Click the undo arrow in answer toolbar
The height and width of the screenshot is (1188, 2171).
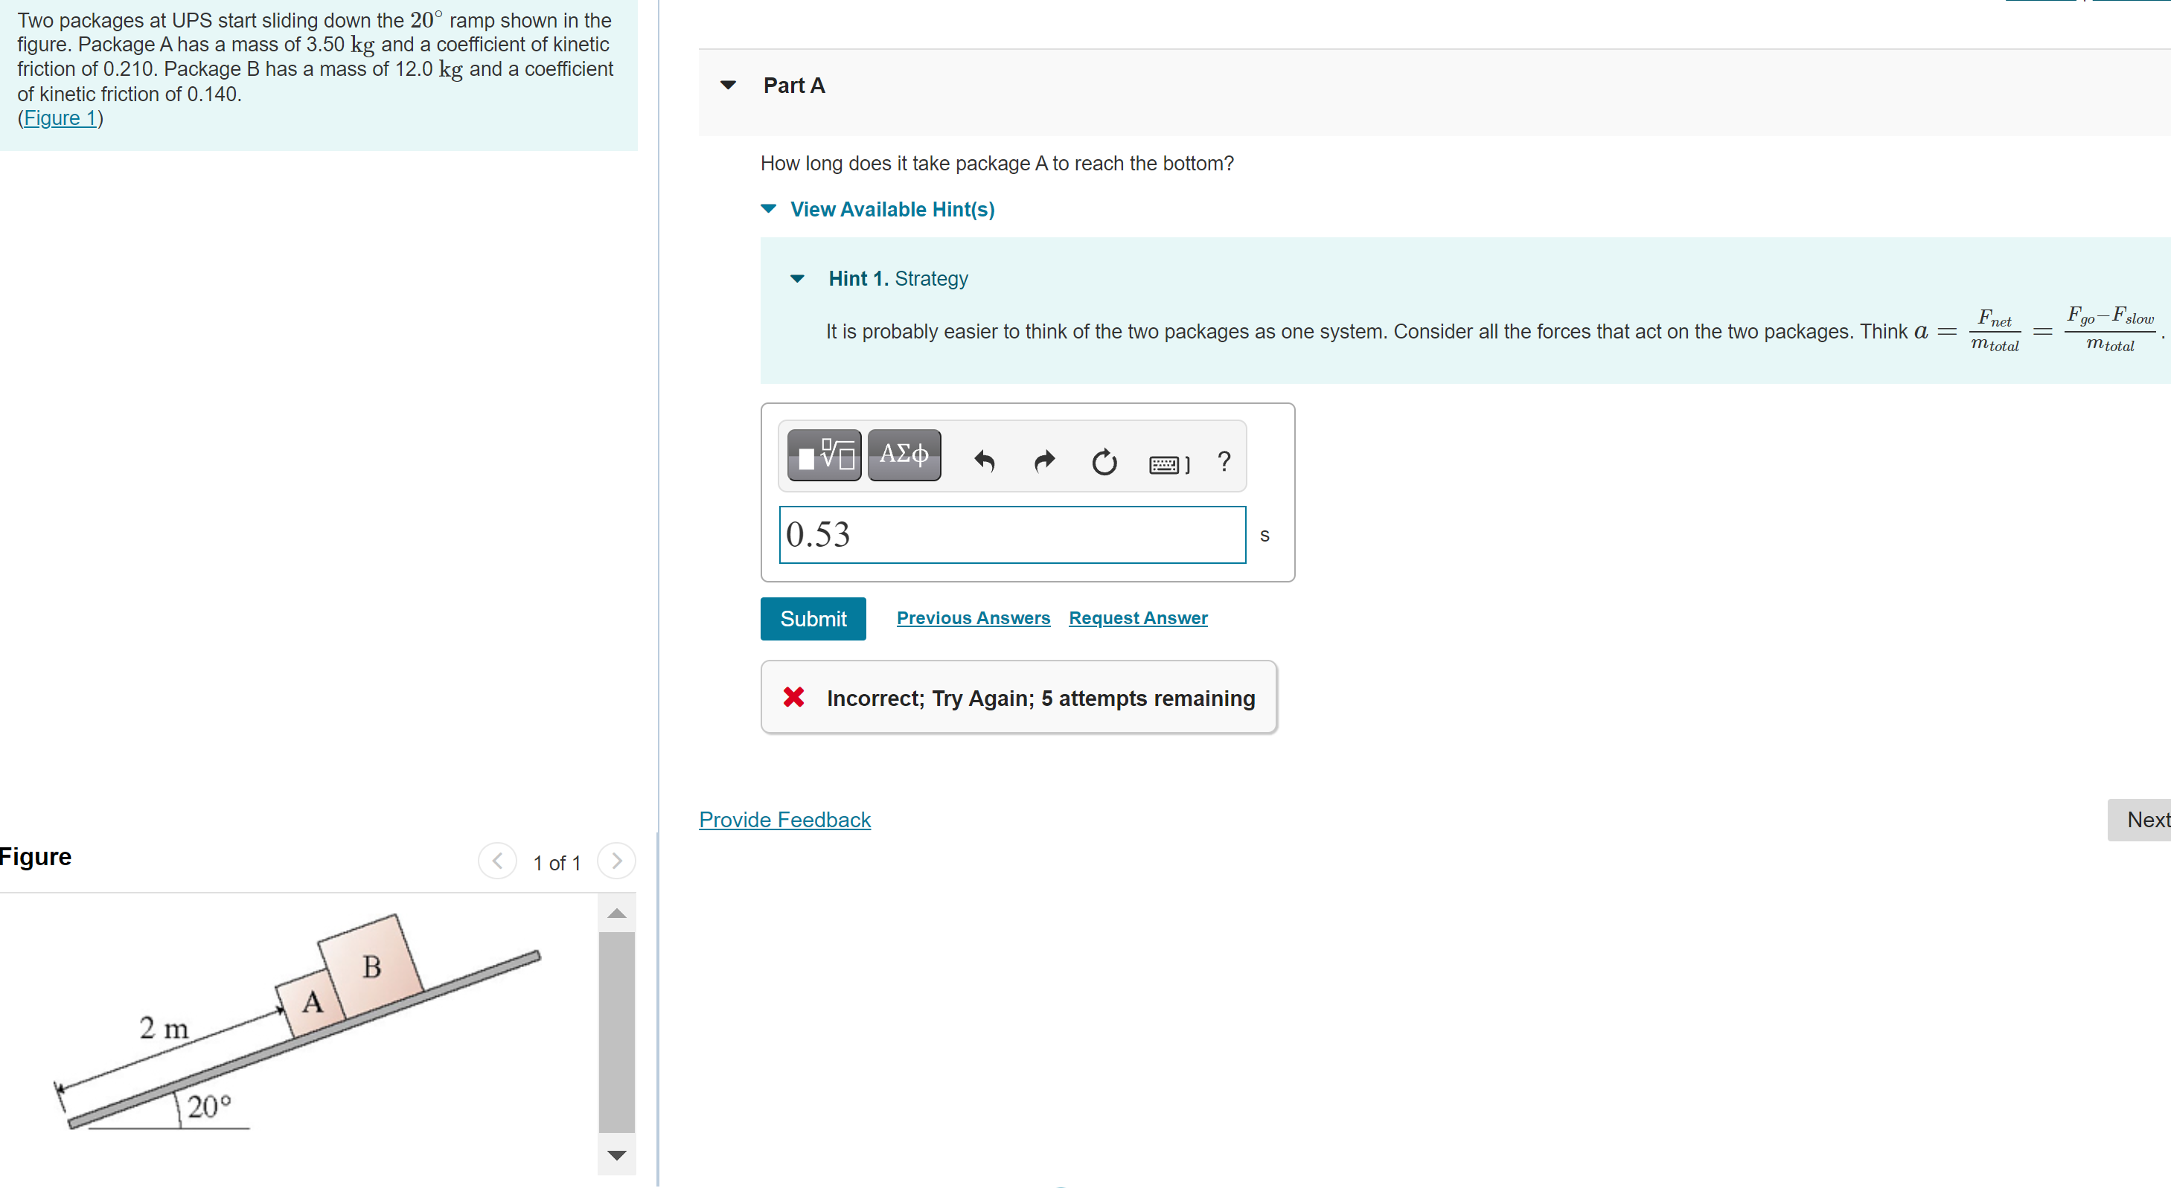(983, 461)
